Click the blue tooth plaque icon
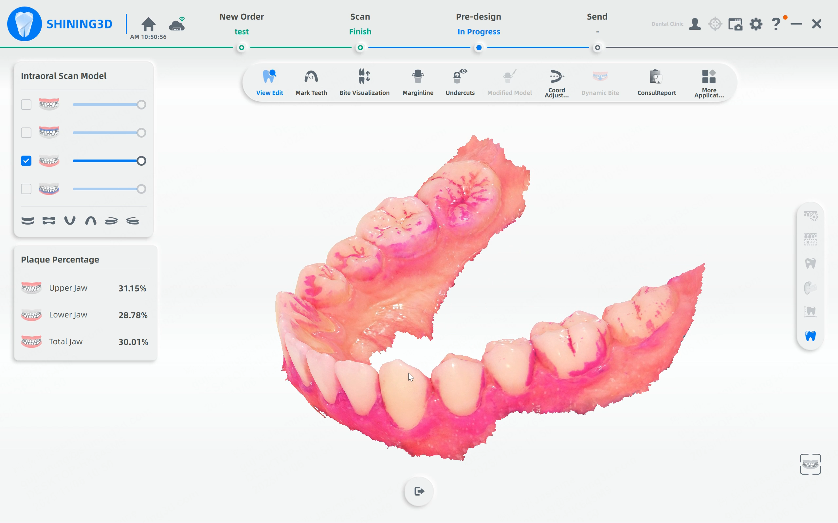 pos(810,336)
